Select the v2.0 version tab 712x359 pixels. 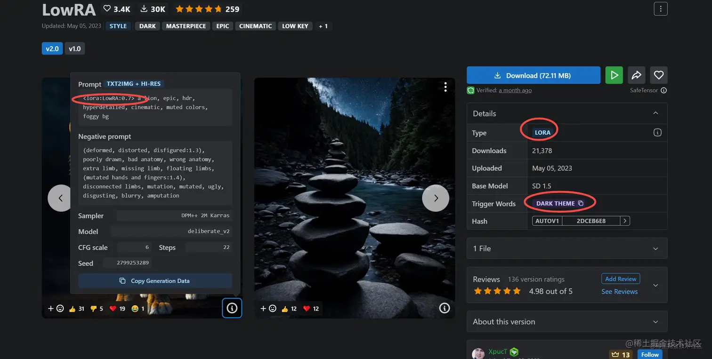point(52,48)
